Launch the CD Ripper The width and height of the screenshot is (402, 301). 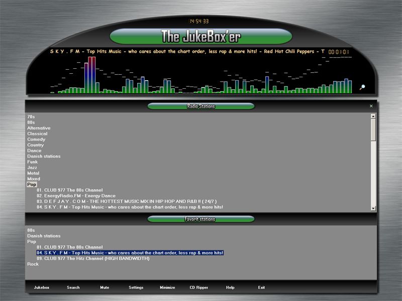click(199, 287)
